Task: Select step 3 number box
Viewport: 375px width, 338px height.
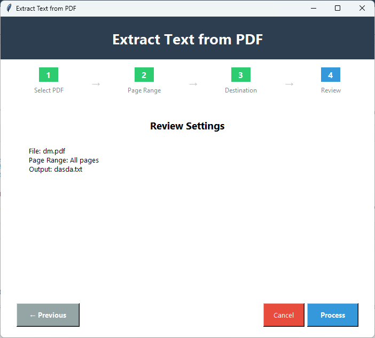Action: 241,75
